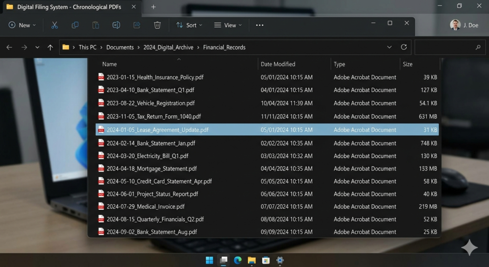The width and height of the screenshot is (489, 267).
Task: Click the Share icon in toolbar
Action: 137,25
